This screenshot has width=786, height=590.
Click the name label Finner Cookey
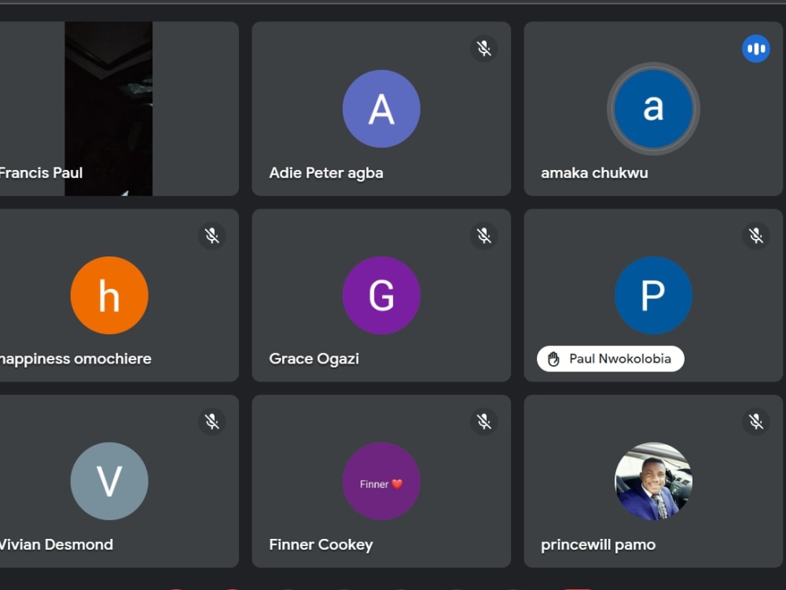click(321, 545)
